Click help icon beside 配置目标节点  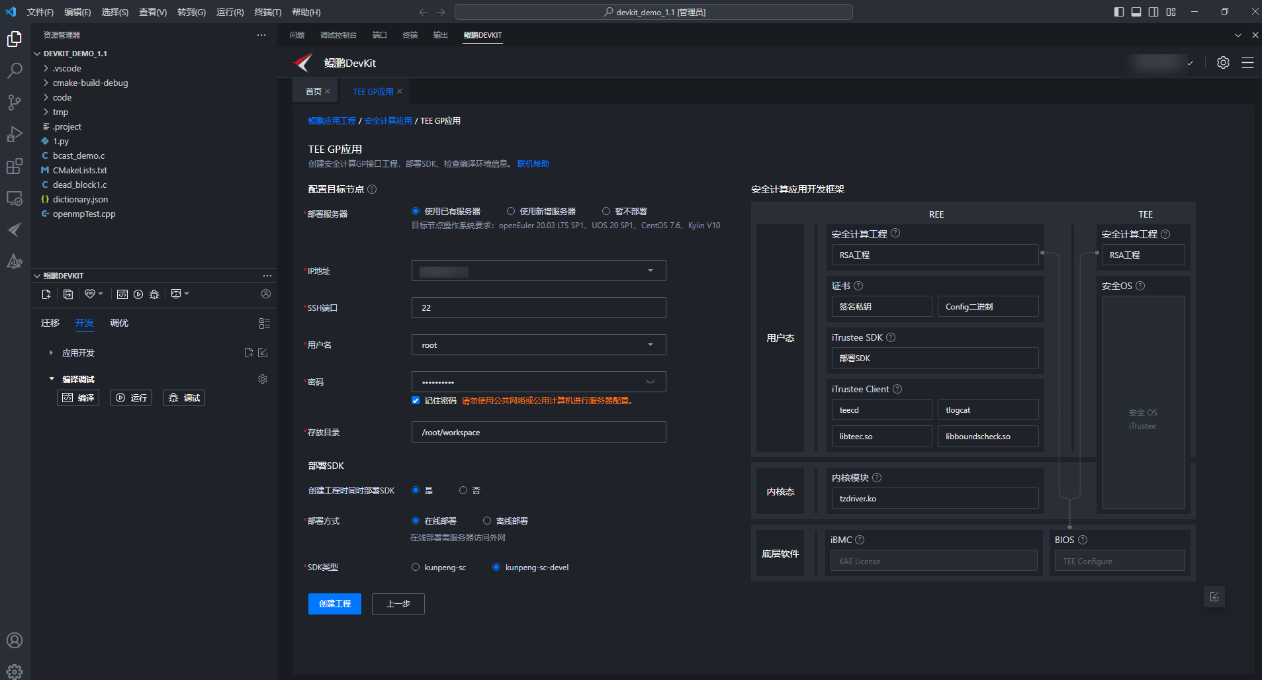pos(372,189)
